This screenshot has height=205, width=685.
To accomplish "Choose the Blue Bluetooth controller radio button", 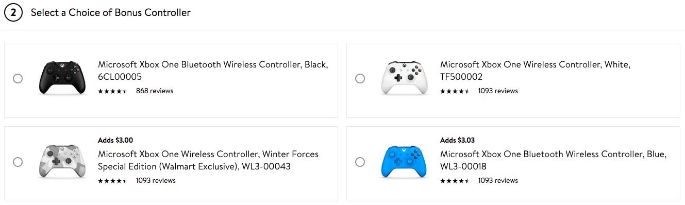I will click(360, 162).
